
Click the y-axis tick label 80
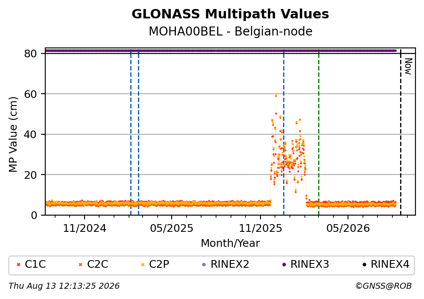[30, 53]
